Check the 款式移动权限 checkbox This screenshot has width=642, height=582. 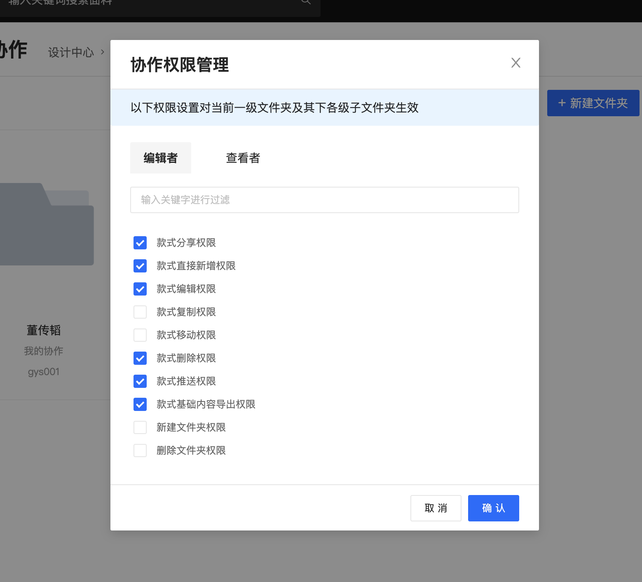coord(140,335)
